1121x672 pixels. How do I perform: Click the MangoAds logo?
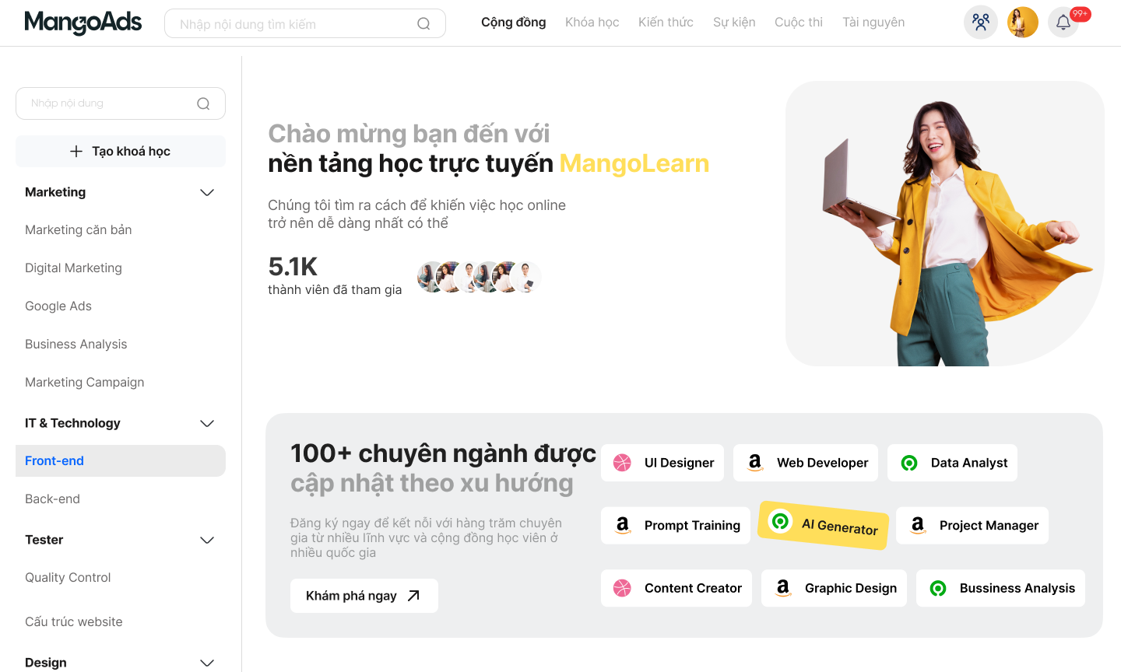coord(83,23)
